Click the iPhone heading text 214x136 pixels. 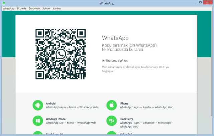[x=124, y=104]
